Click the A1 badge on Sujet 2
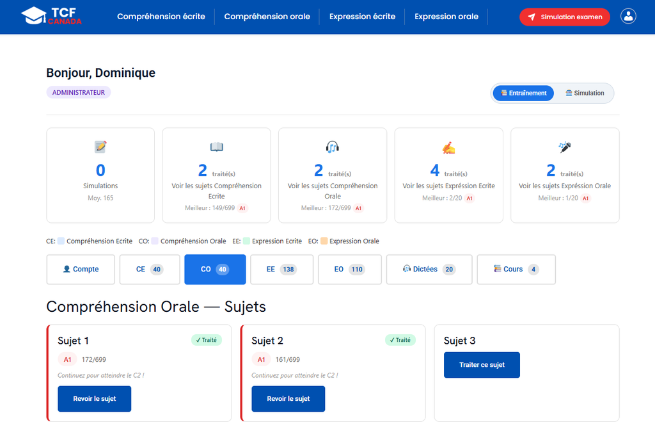This screenshot has width=655, height=429. pyautogui.click(x=261, y=360)
